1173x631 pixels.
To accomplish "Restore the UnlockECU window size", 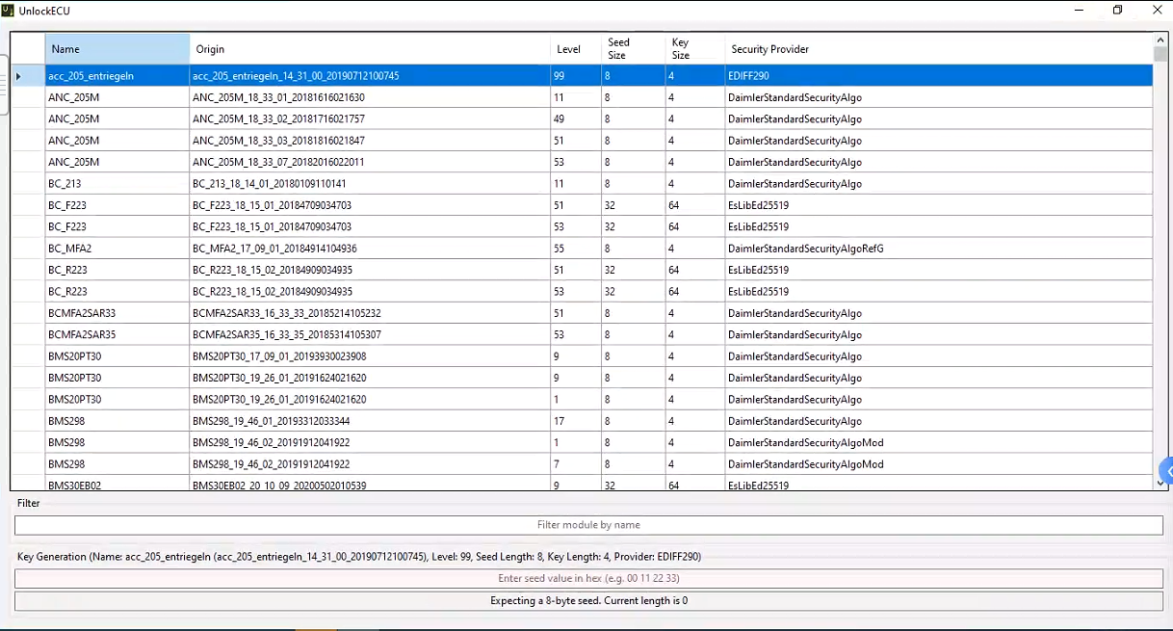I will point(1117,11).
